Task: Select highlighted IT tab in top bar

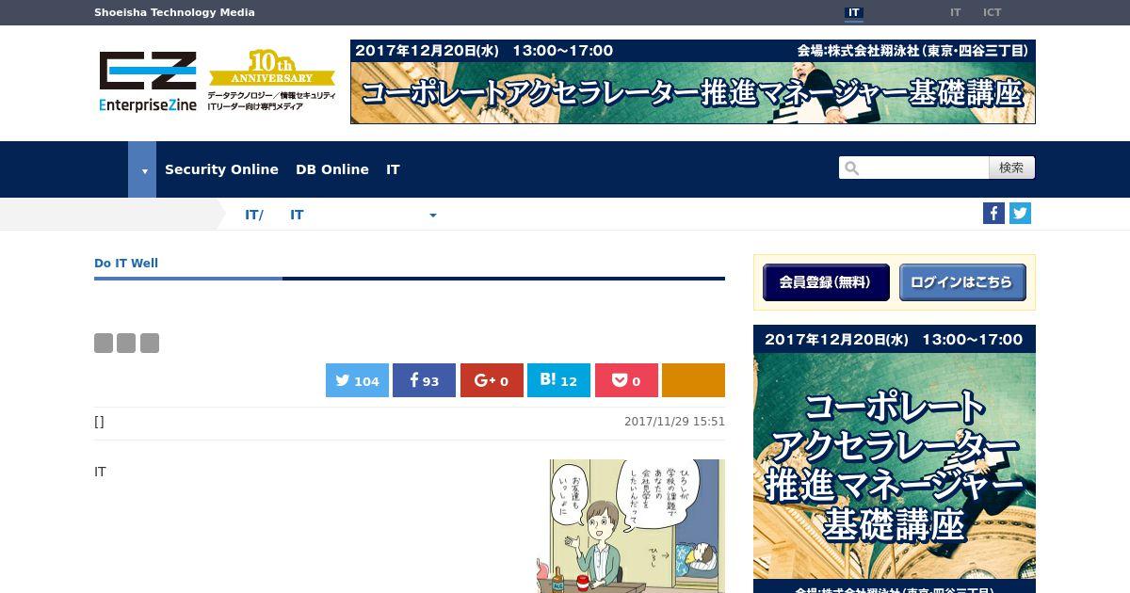Action: (854, 12)
